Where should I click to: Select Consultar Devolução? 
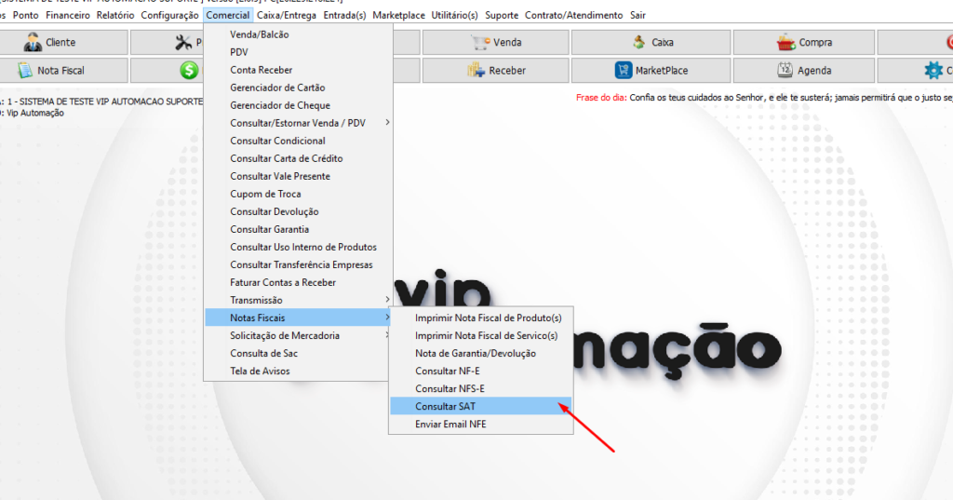pyautogui.click(x=298, y=211)
